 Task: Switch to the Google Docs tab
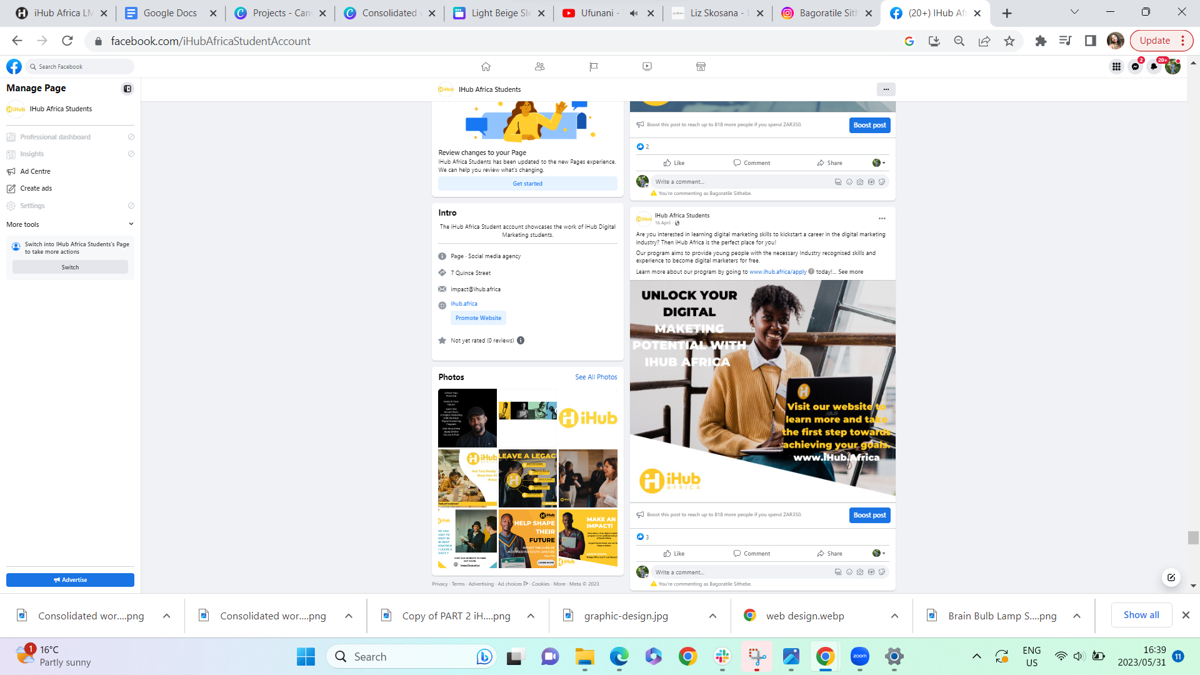170,13
